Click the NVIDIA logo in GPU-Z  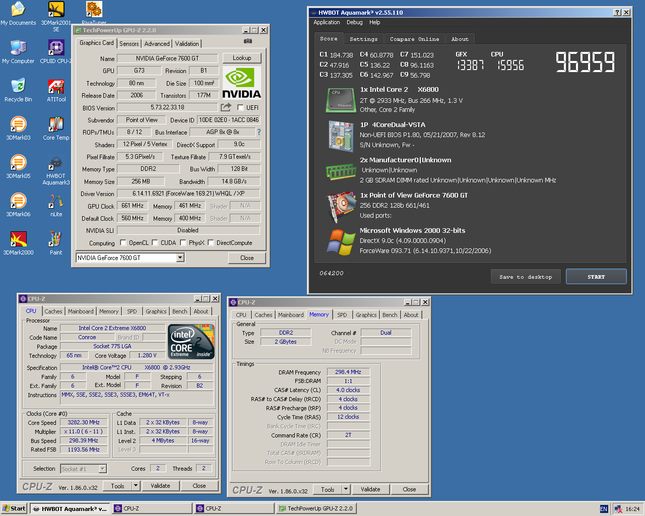(x=242, y=83)
